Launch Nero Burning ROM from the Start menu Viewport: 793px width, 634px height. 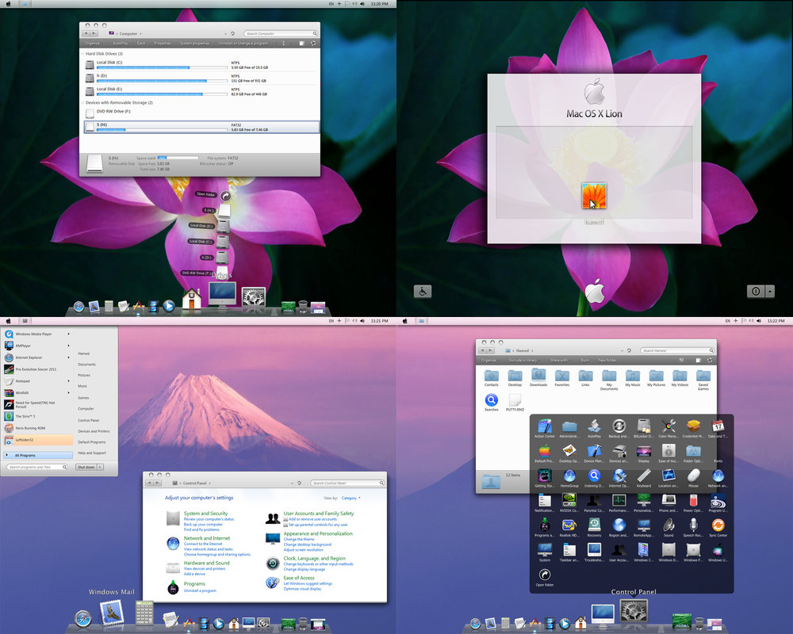coord(30,427)
